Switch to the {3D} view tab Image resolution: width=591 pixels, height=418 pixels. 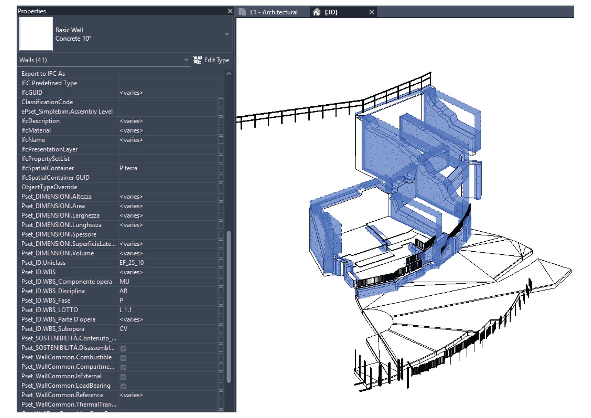coord(344,12)
